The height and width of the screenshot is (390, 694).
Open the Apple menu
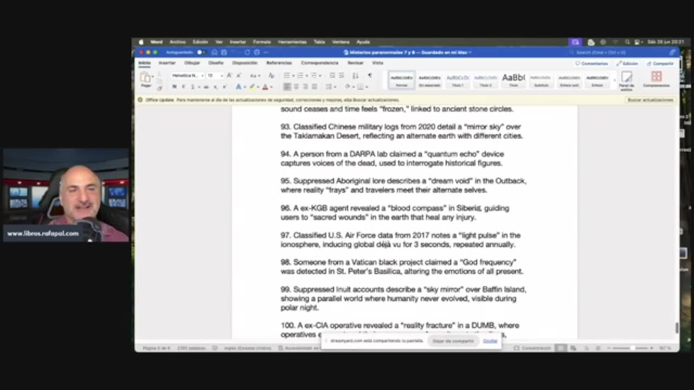click(x=141, y=42)
